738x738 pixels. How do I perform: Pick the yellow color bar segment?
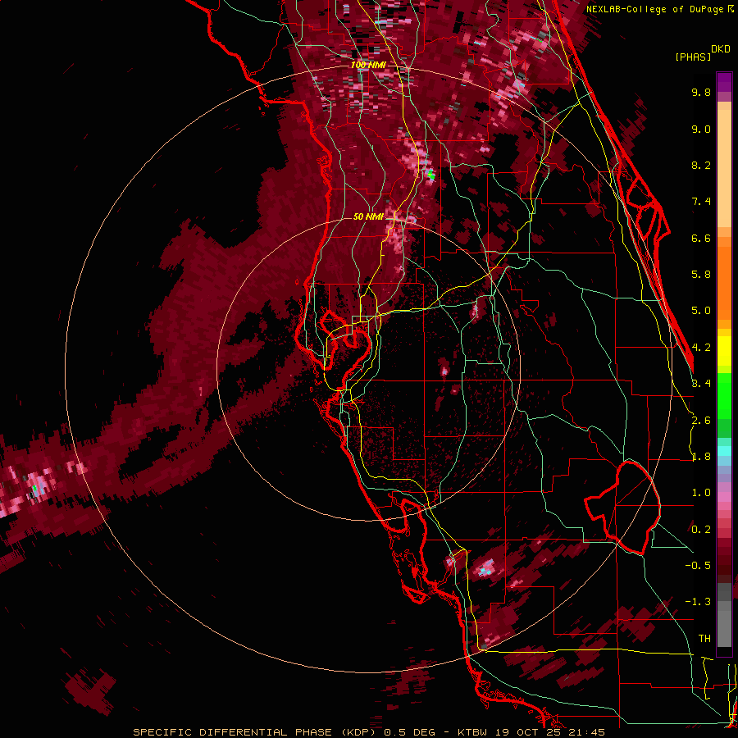click(724, 351)
